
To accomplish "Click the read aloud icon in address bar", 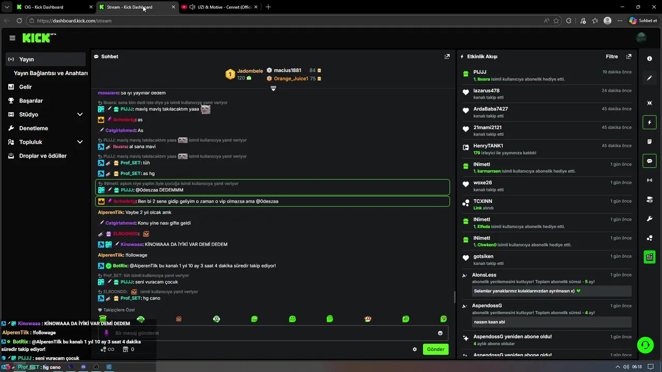I will pyautogui.click(x=547, y=21).
